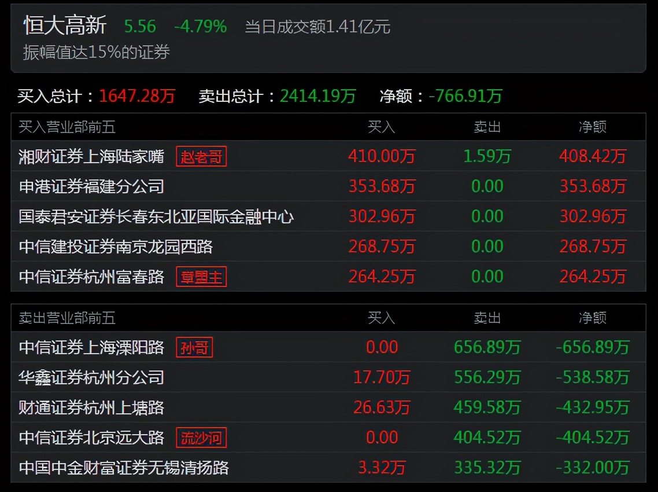
Task: Select row 财通证券杭州上塘路
Action: pos(328,407)
